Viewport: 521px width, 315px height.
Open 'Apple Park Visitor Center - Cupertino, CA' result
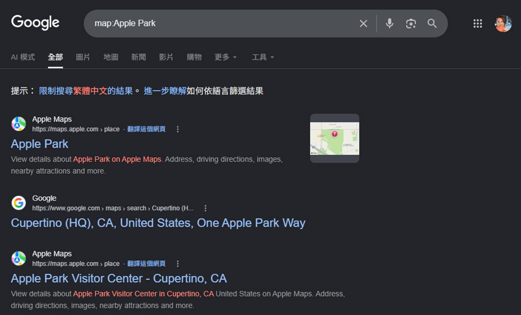coord(119,279)
